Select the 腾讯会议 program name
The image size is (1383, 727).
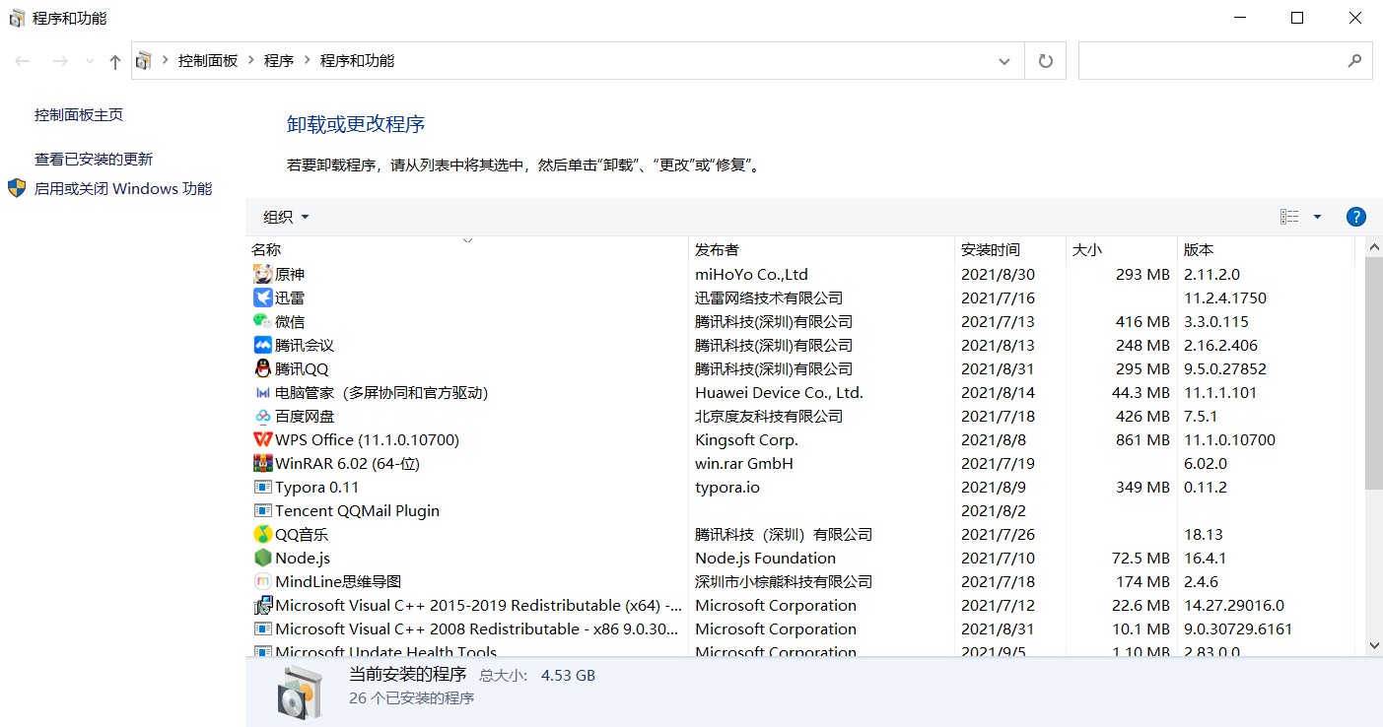[x=305, y=346]
